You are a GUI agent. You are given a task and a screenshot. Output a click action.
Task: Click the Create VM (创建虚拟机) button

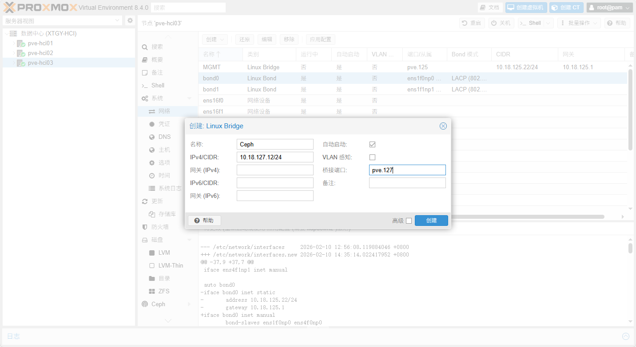[x=526, y=8]
